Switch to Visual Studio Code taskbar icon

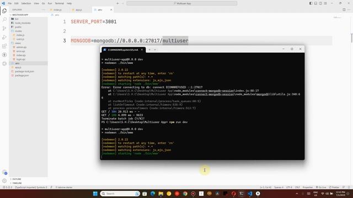click(x=250, y=194)
